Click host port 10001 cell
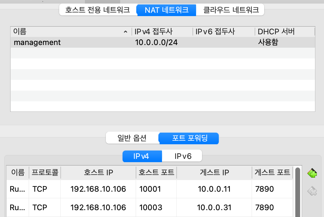Viewport: 324px width, 217px height. tap(156, 189)
